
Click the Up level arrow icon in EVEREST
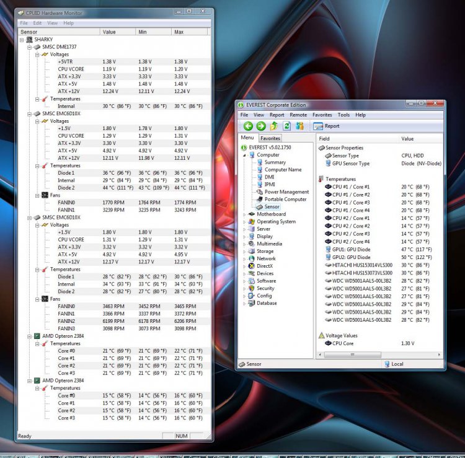(273, 126)
